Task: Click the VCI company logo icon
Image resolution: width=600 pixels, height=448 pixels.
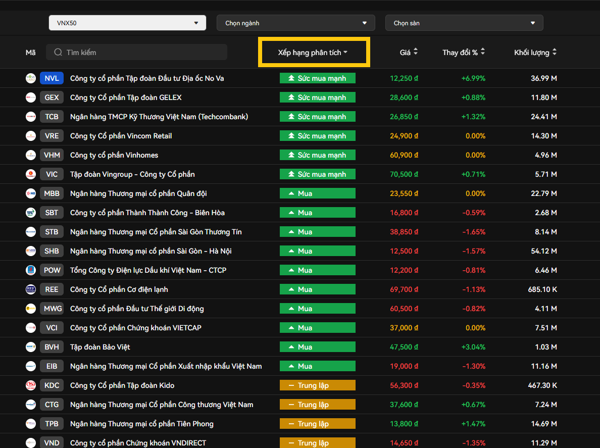Action: [x=31, y=327]
